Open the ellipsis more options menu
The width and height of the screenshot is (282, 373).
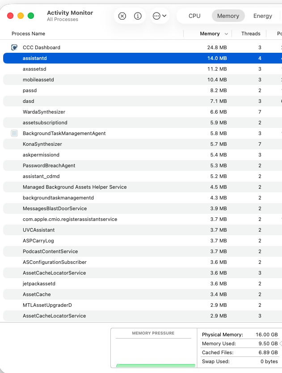pyautogui.click(x=160, y=16)
